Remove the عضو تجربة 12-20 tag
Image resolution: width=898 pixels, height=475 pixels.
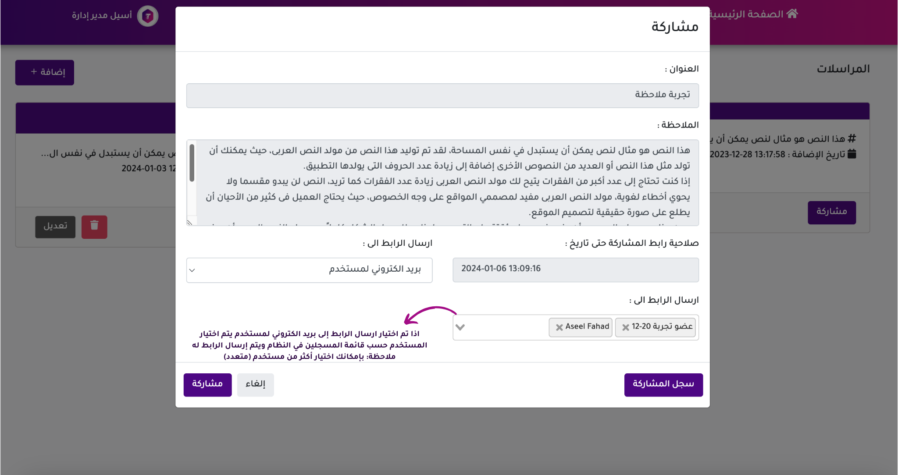tap(626, 327)
